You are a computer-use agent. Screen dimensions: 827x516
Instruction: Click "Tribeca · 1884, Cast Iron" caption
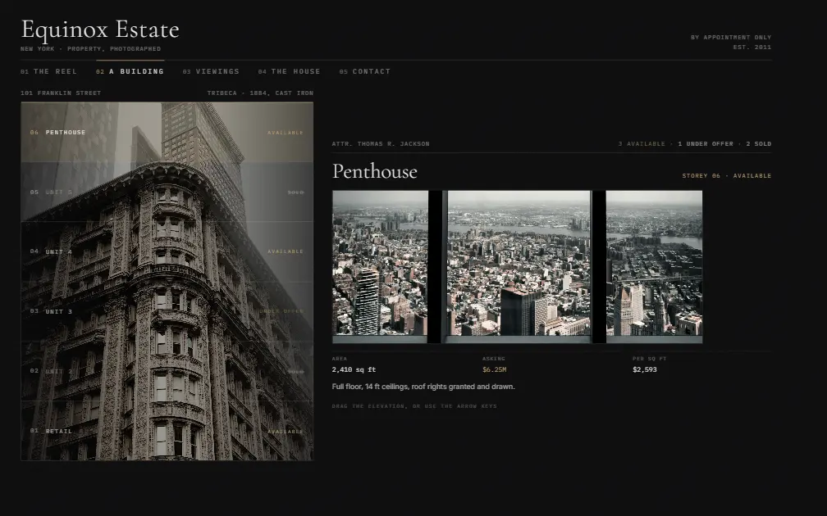260,93
